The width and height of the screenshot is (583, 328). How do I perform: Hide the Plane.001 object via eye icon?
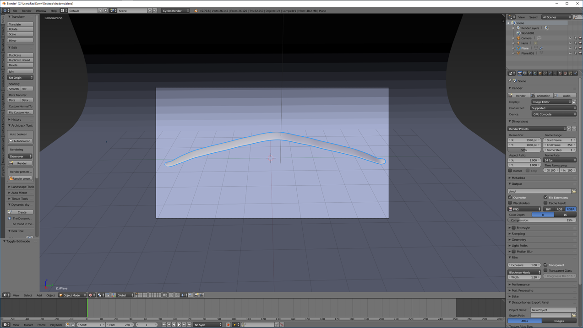(570, 53)
